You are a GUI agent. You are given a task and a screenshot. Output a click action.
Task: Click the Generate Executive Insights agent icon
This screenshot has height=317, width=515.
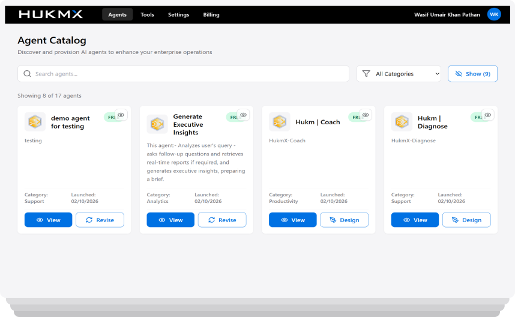157,124
